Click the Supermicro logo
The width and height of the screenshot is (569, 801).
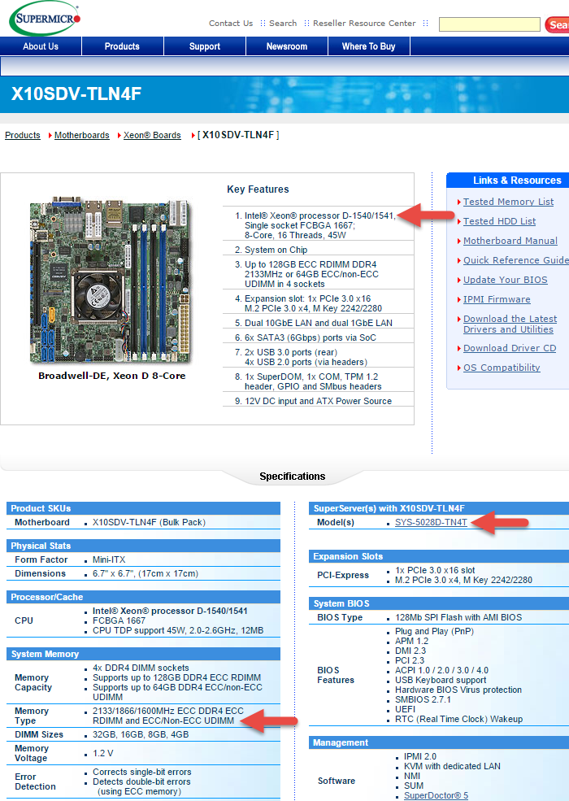(45, 19)
